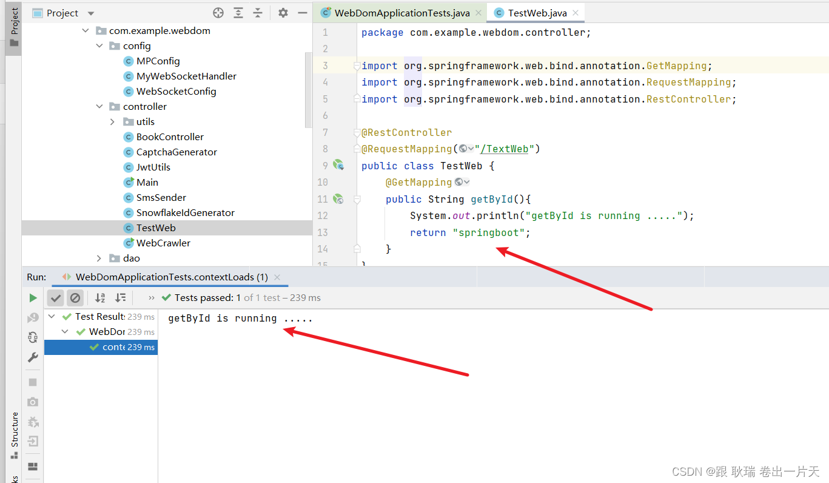Collapse the controller folder

pyautogui.click(x=99, y=106)
